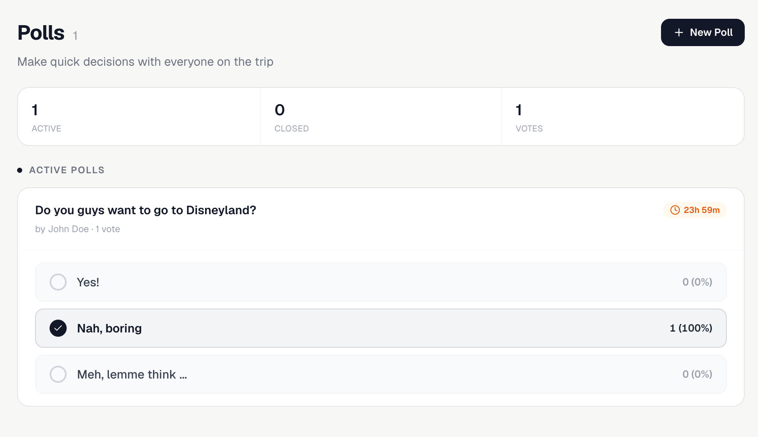This screenshot has height=437, width=758.
Task: Uncheck the 'Nah, boring' selected option
Action: [x=58, y=328]
